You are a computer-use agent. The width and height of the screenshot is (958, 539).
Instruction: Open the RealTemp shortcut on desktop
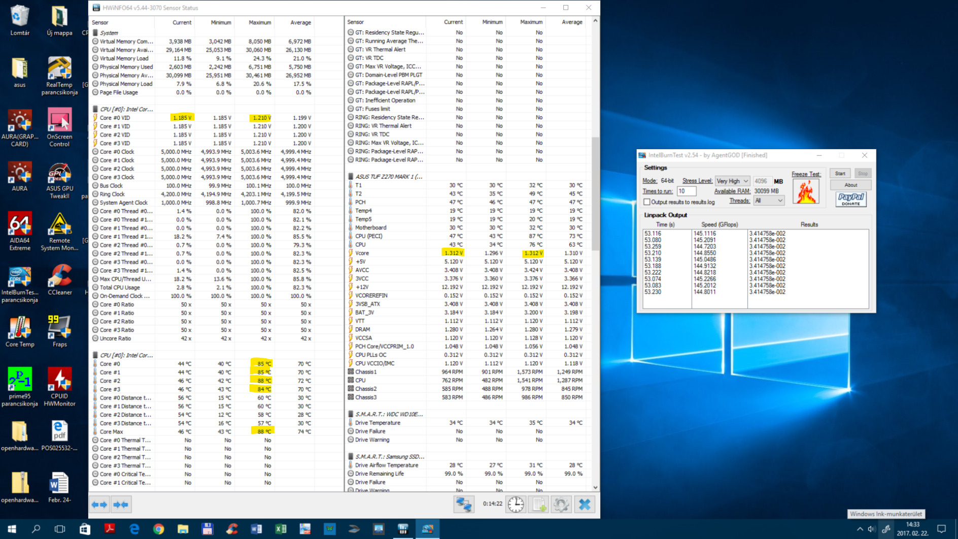click(x=59, y=76)
